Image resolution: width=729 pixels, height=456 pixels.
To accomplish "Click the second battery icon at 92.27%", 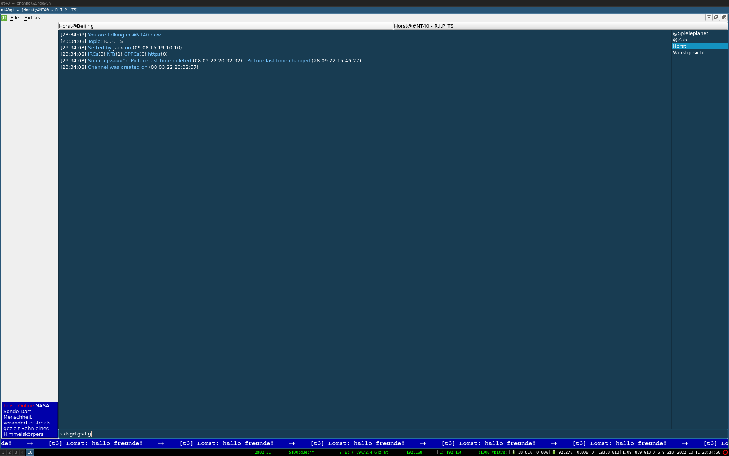I will click(x=554, y=453).
